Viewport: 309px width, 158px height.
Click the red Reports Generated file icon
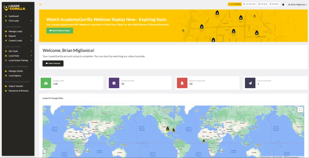(182, 83)
